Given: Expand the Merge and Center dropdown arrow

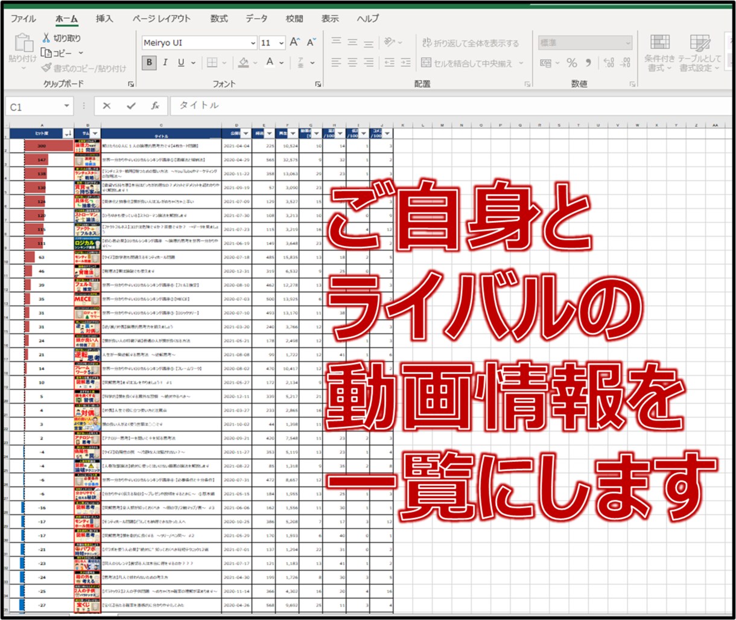Looking at the screenshot, I should (521, 63).
